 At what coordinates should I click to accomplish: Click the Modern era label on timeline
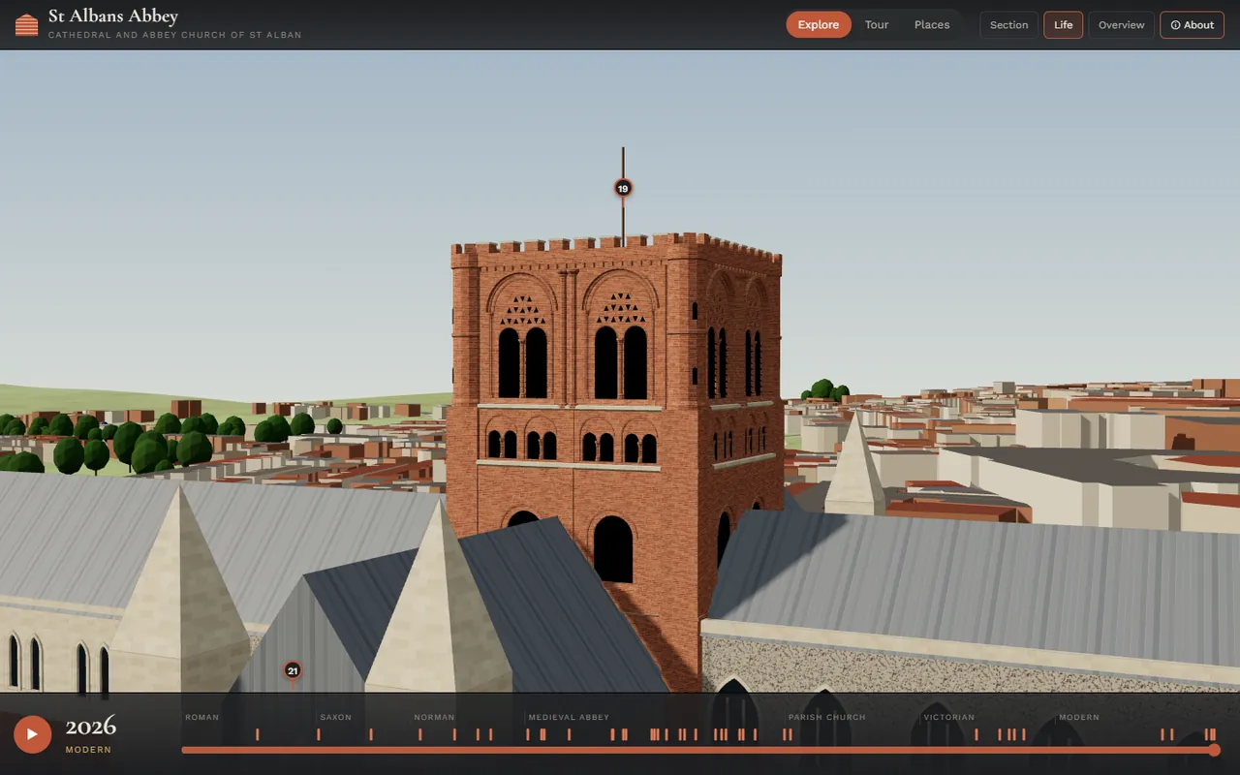(1079, 718)
